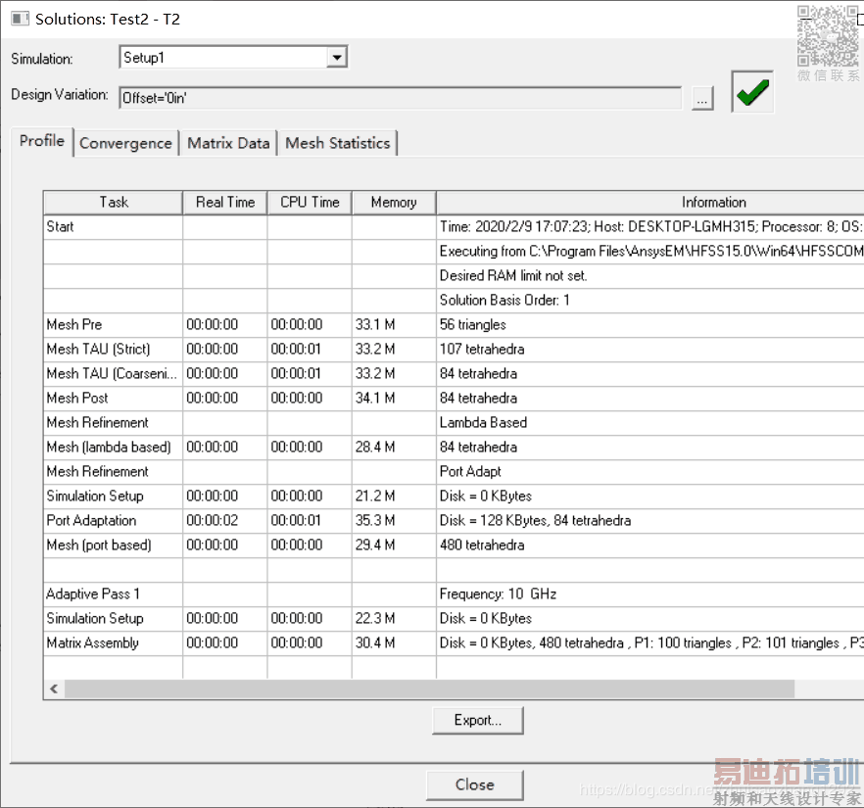Viewport: 864px width, 808px height.
Task: Click 'Disk = 128 KBytes, 84 tetrahedra' cell
Action: pos(650,520)
